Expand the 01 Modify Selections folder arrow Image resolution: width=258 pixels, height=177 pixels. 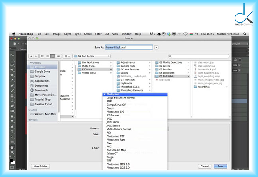188,62
